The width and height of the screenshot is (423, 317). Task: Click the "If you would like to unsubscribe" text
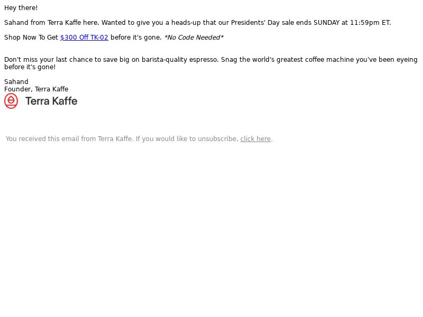(x=187, y=139)
